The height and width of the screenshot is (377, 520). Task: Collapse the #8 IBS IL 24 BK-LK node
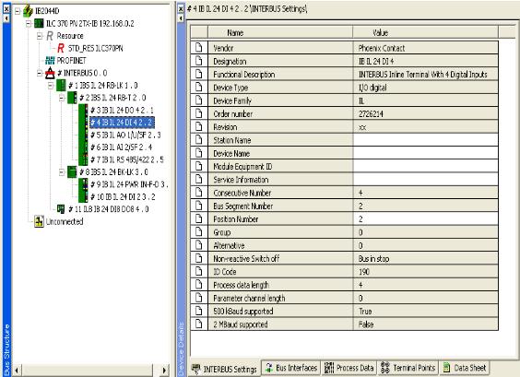[x=62, y=172]
